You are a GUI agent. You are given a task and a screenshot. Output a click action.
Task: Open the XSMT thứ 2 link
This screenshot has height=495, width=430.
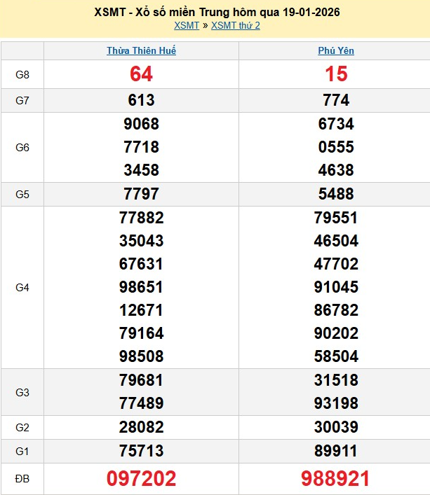(235, 26)
